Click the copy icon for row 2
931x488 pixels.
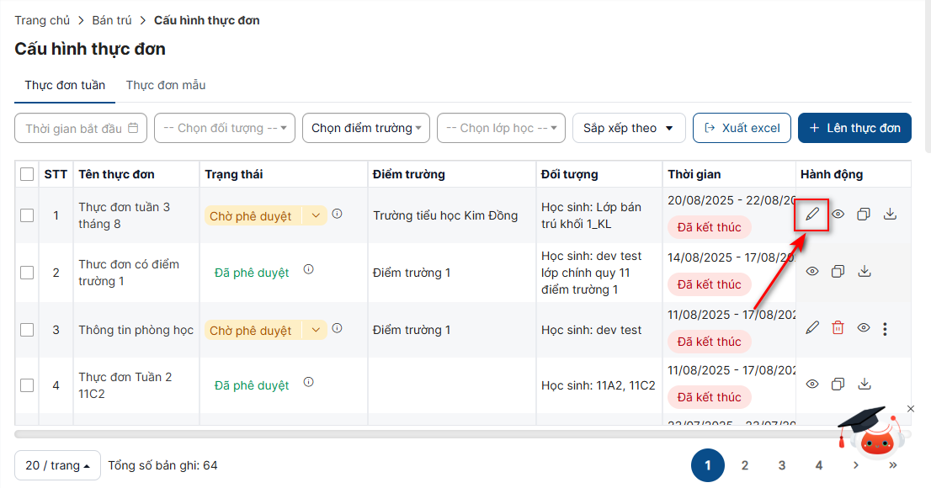(838, 272)
